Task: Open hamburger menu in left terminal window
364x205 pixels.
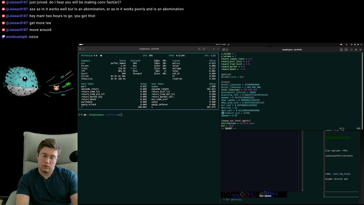Action: (x=204, y=49)
